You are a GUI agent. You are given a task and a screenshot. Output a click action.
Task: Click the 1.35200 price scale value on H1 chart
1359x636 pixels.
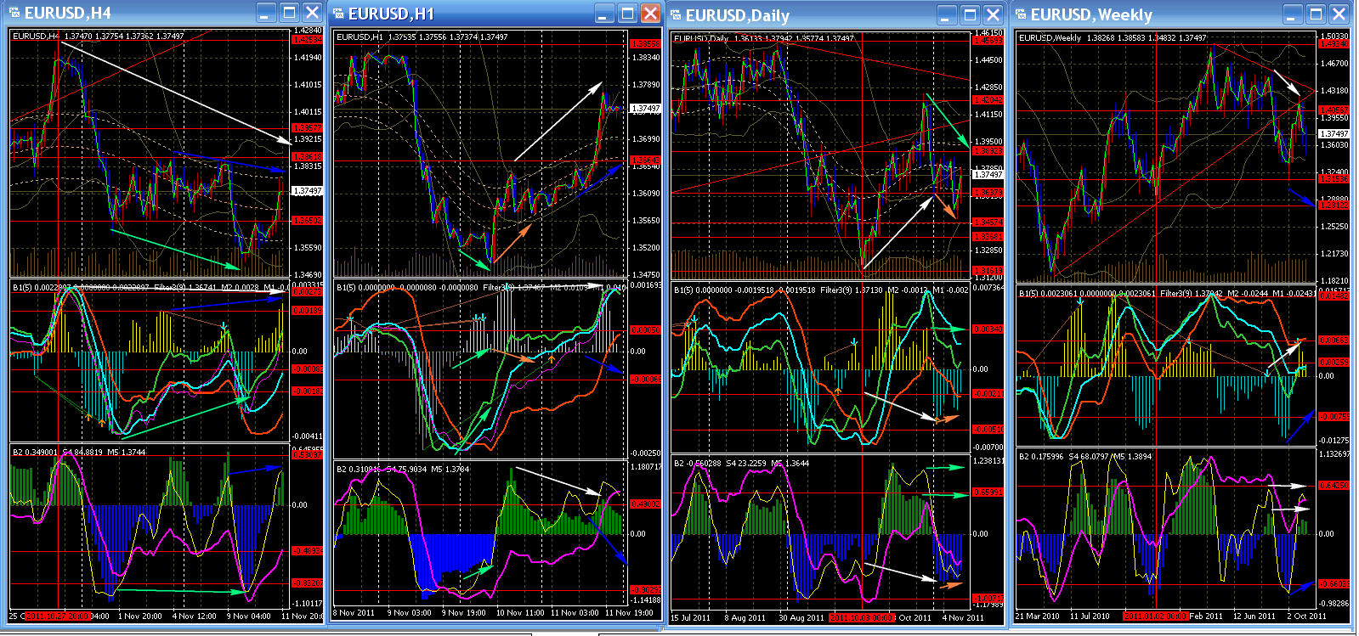[x=646, y=248]
